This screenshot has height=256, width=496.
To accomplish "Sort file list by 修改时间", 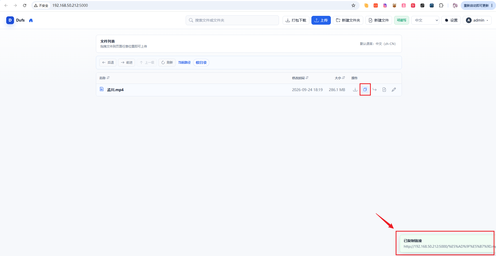I will 300,78.
